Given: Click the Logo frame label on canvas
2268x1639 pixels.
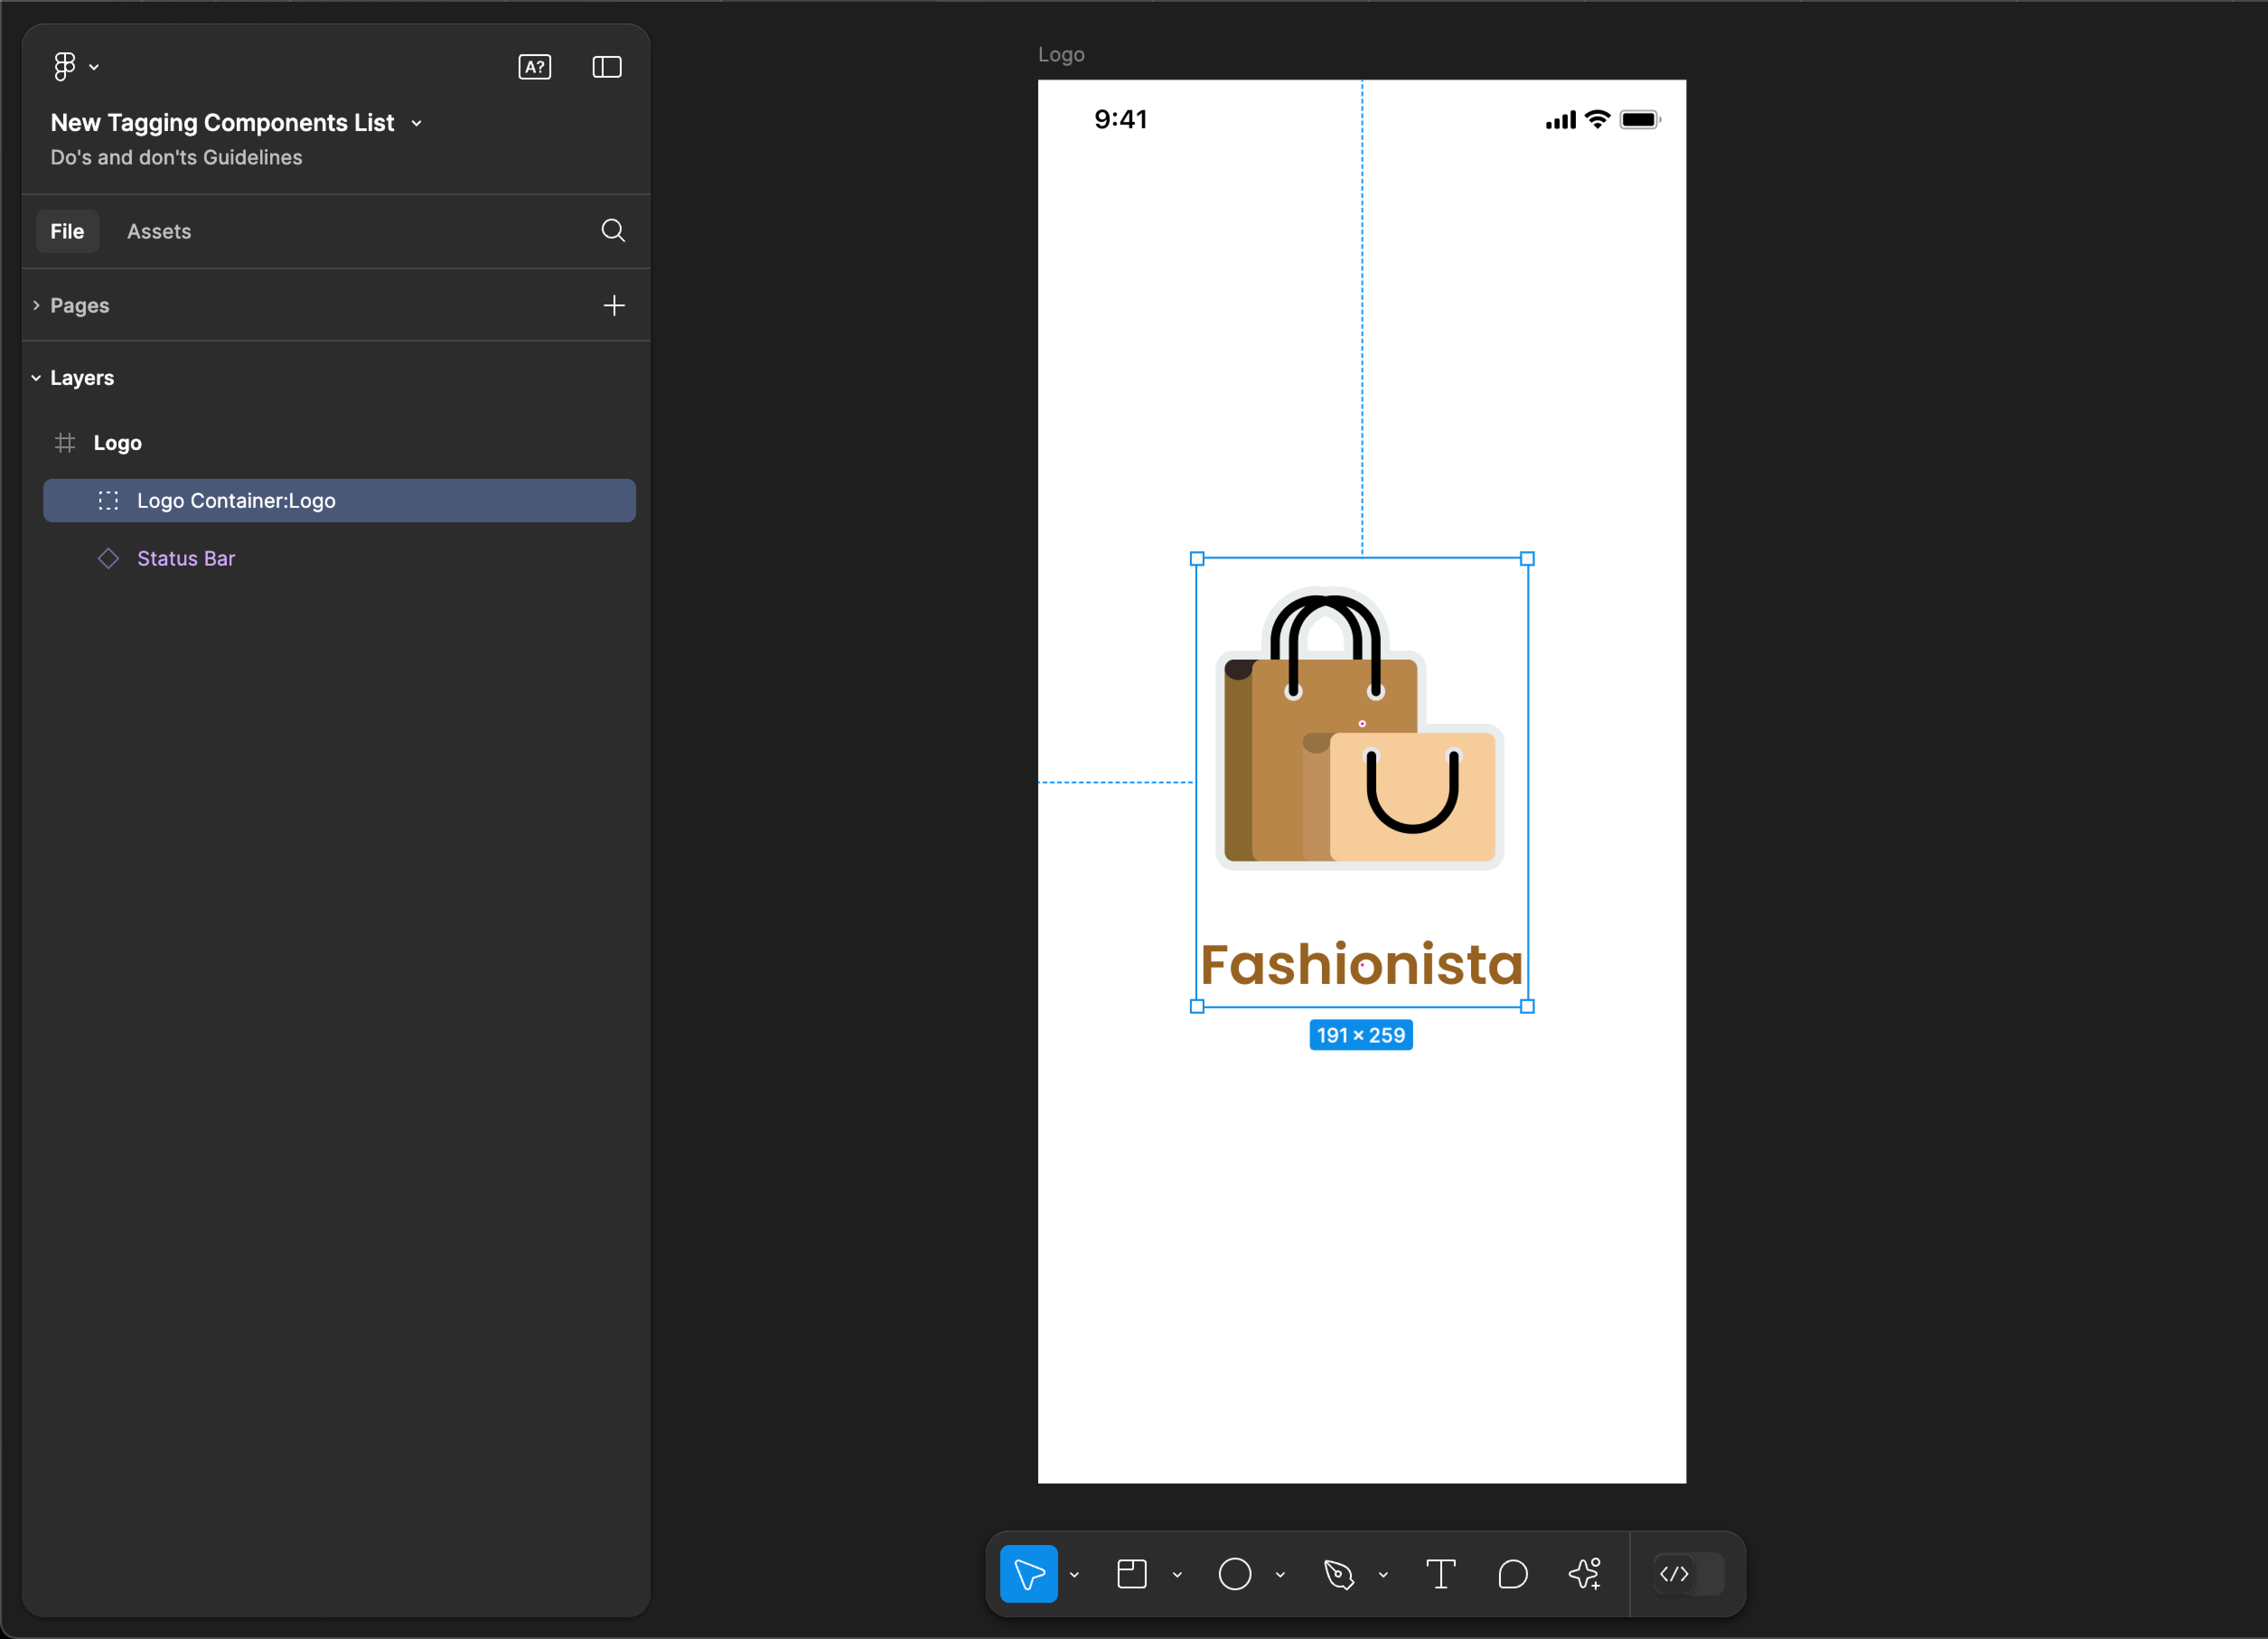Looking at the screenshot, I should [1061, 55].
